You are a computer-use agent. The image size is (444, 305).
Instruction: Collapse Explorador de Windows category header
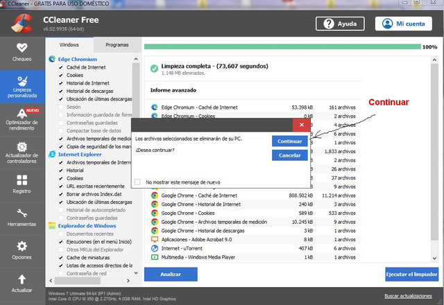[87, 225]
